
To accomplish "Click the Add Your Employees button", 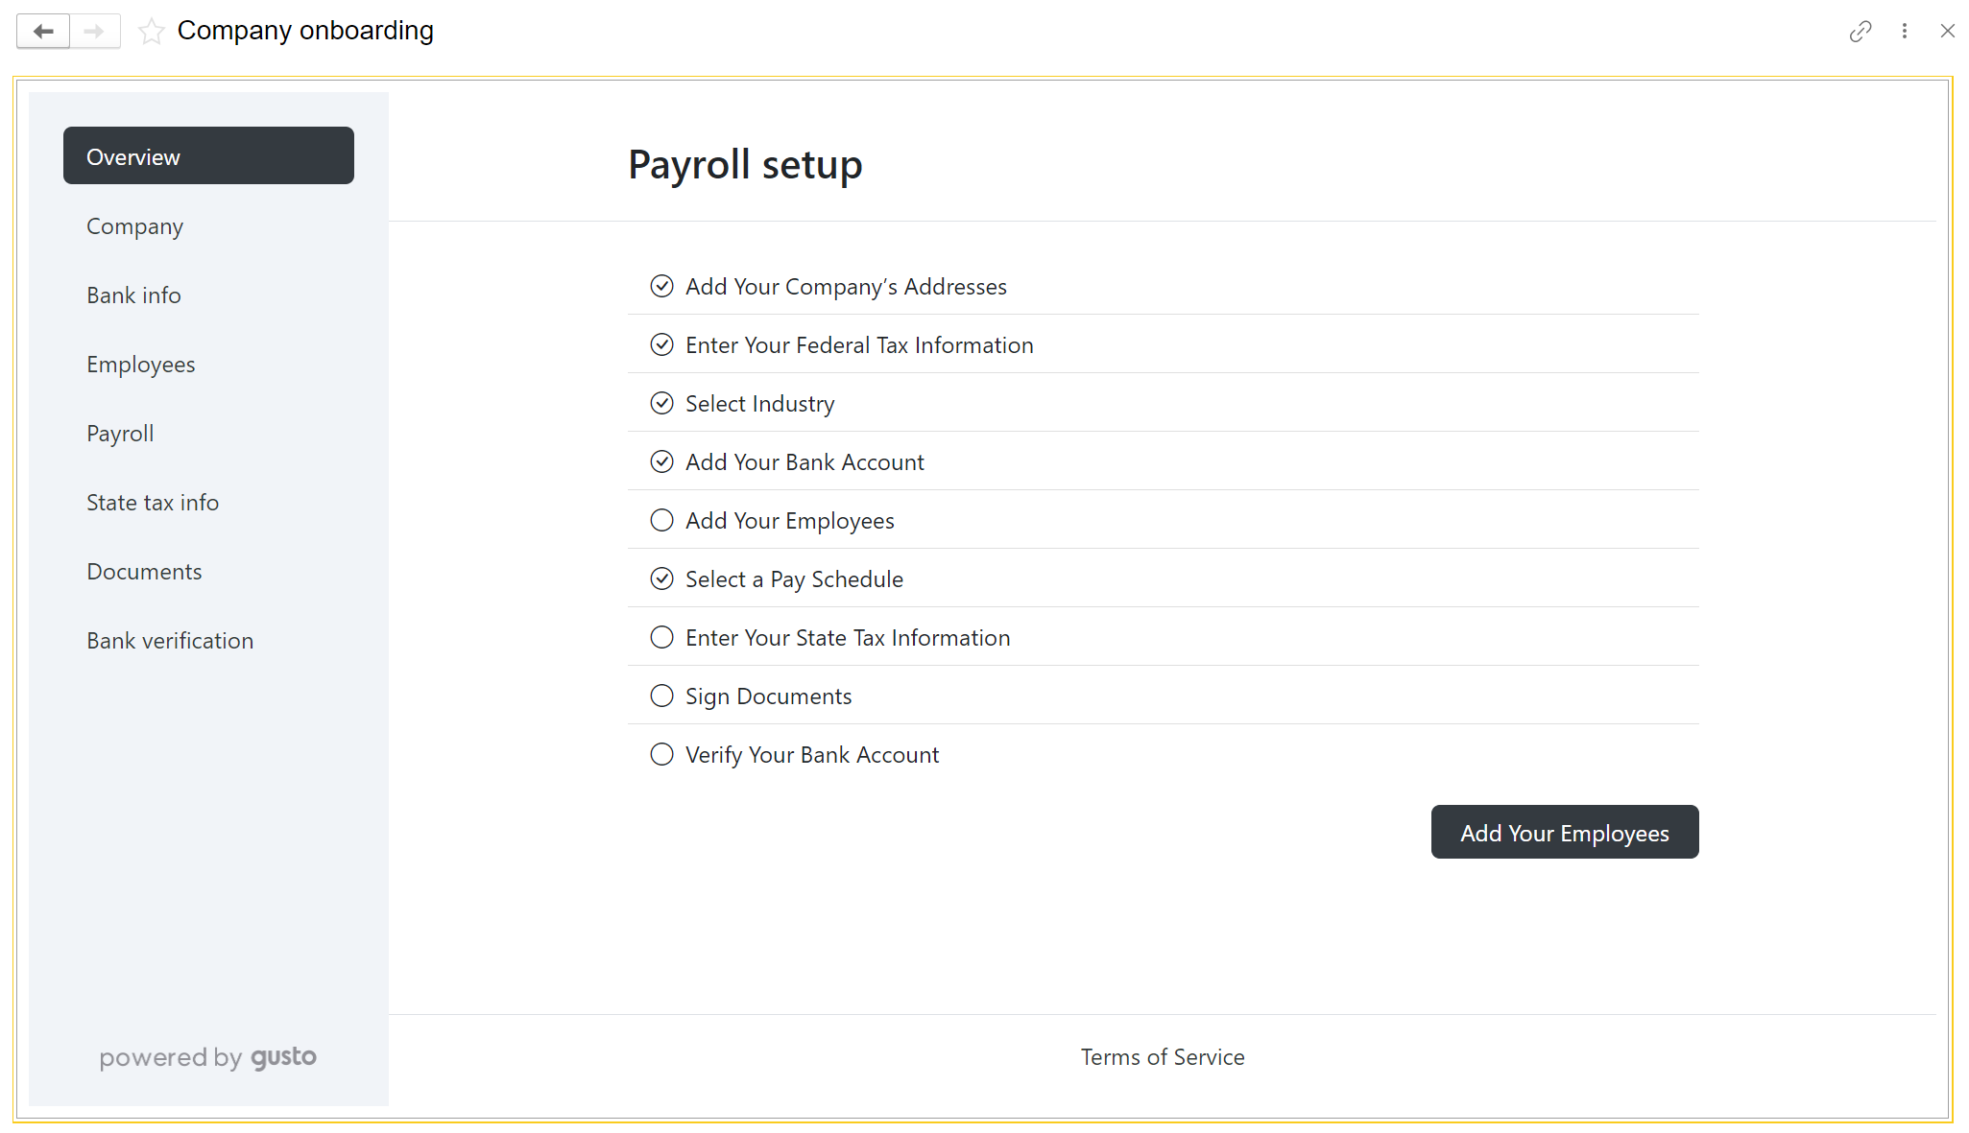I will point(1564,832).
